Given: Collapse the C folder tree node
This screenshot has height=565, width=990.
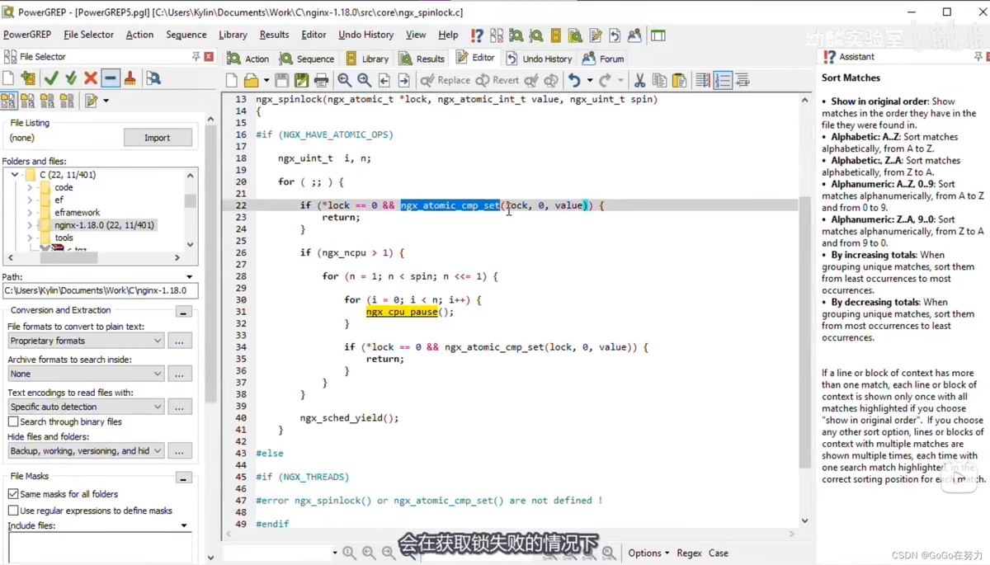Looking at the screenshot, I should 15,175.
